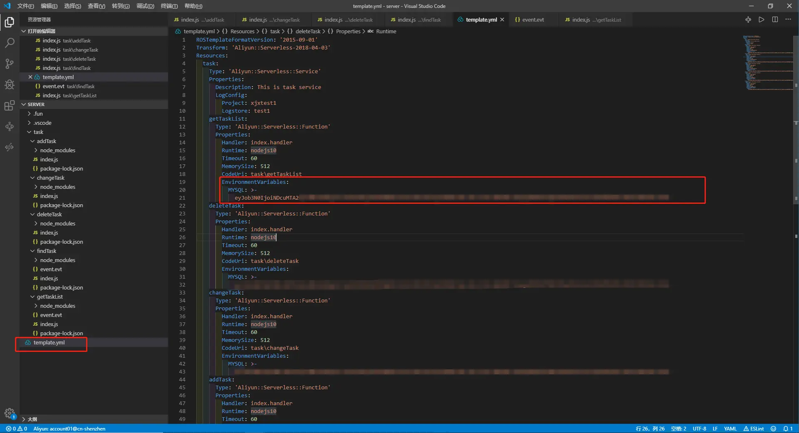Switch to the index.js ...\addTask tab
This screenshot has height=433, width=799.
click(203, 20)
